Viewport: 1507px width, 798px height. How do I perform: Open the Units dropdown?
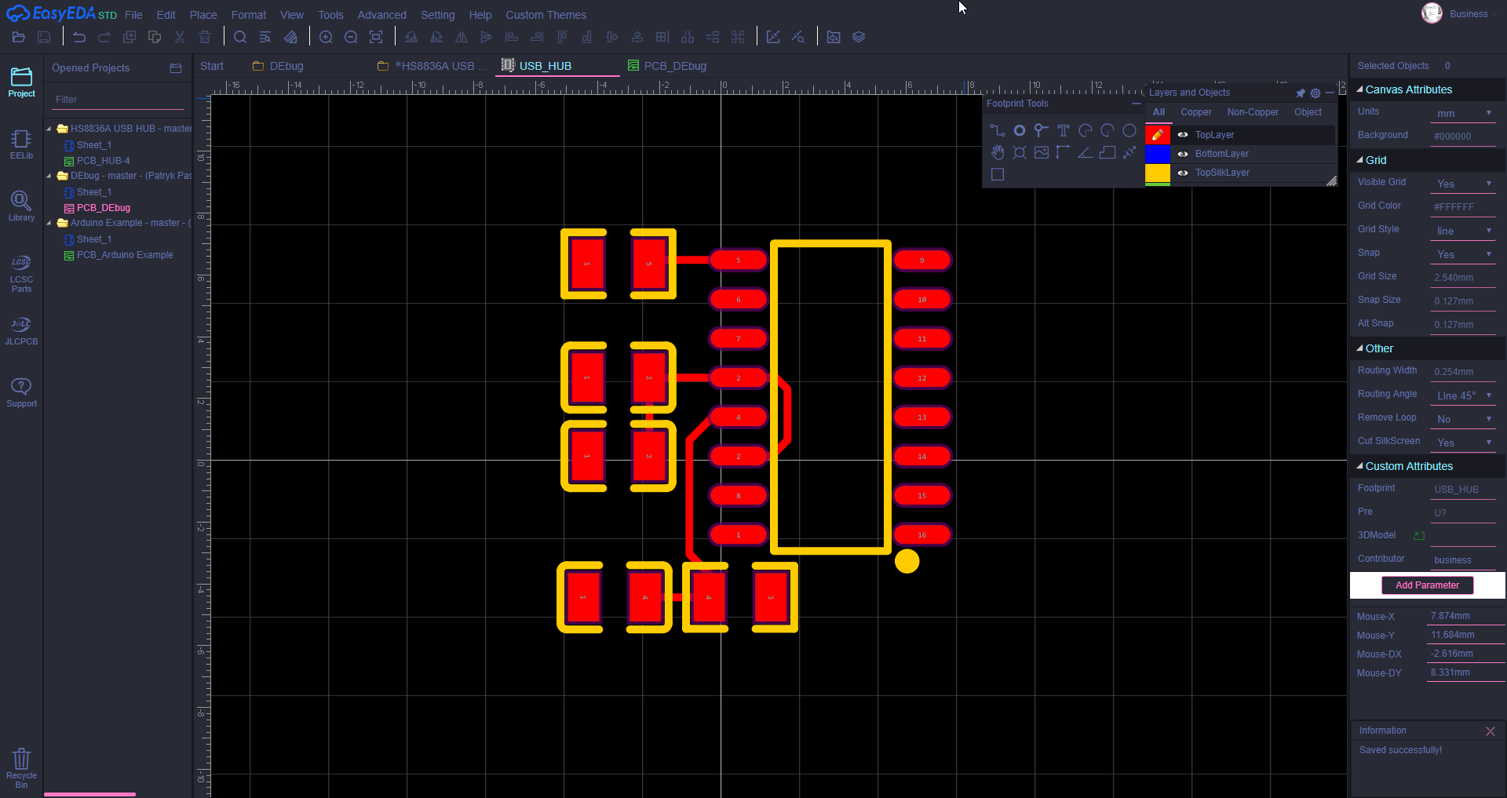[x=1464, y=113]
